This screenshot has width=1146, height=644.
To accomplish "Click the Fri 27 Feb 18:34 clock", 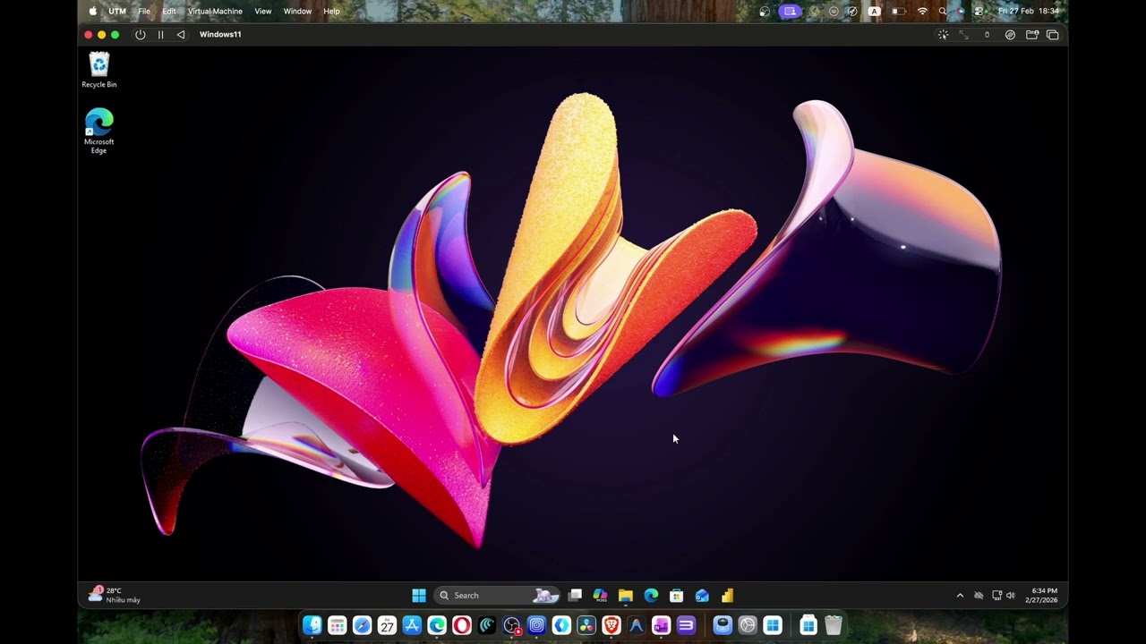I will pyautogui.click(x=1029, y=12).
